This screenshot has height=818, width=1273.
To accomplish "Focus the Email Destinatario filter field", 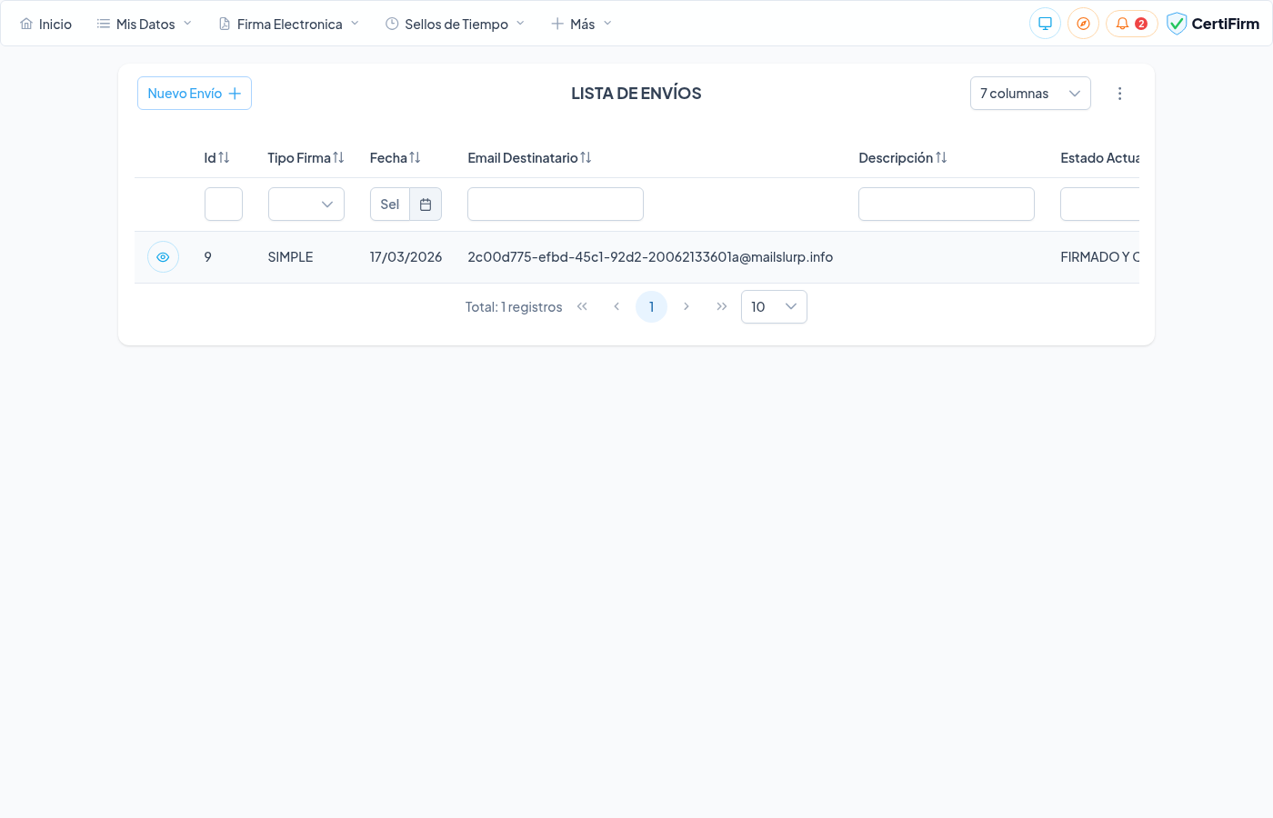I will [x=555, y=204].
